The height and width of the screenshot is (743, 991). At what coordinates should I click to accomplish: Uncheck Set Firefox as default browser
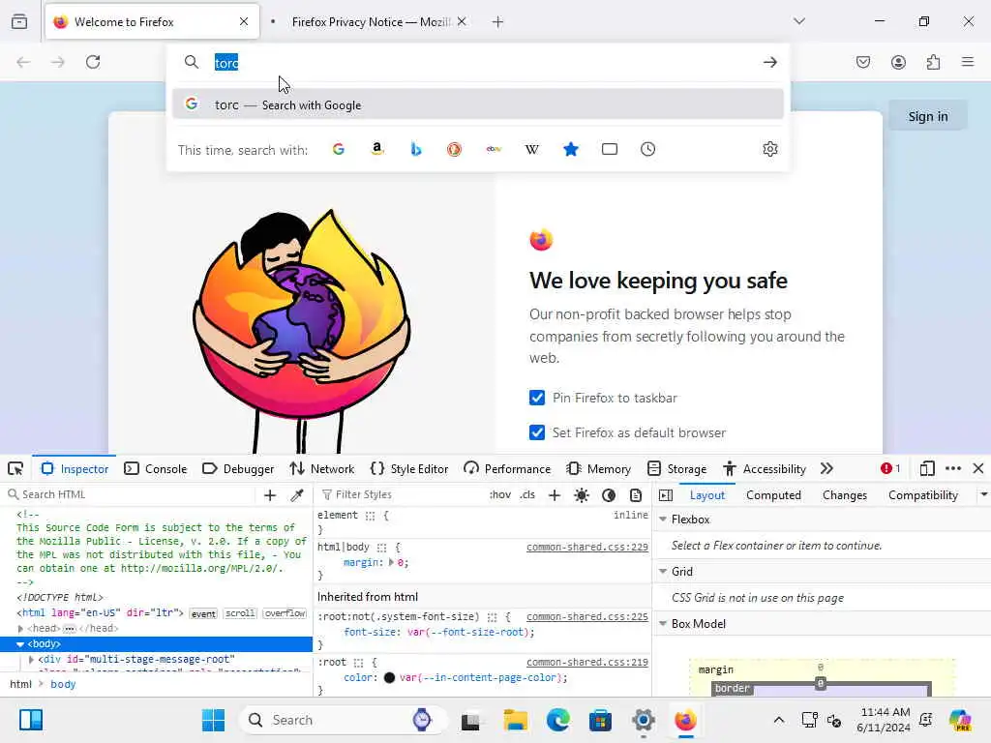536,432
